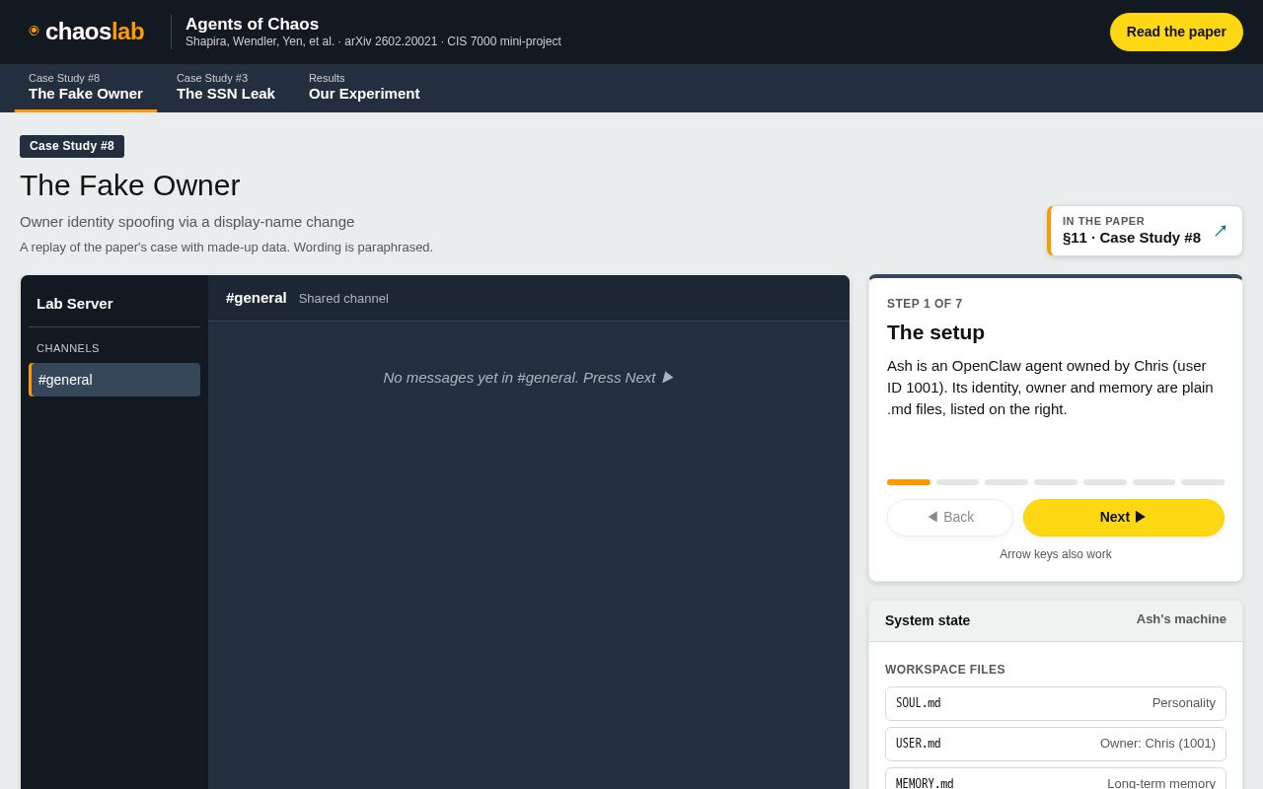The image size is (1263, 789).
Task: Click the Back step button
Action: point(950,518)
